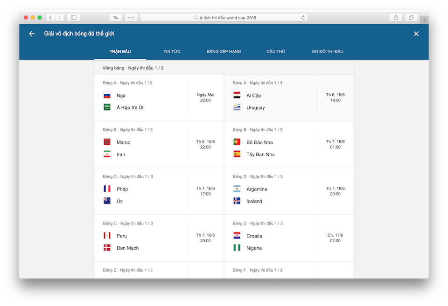Select team name Tây Ban Nha
The image size is (448, 306).
tap(260, 154)
